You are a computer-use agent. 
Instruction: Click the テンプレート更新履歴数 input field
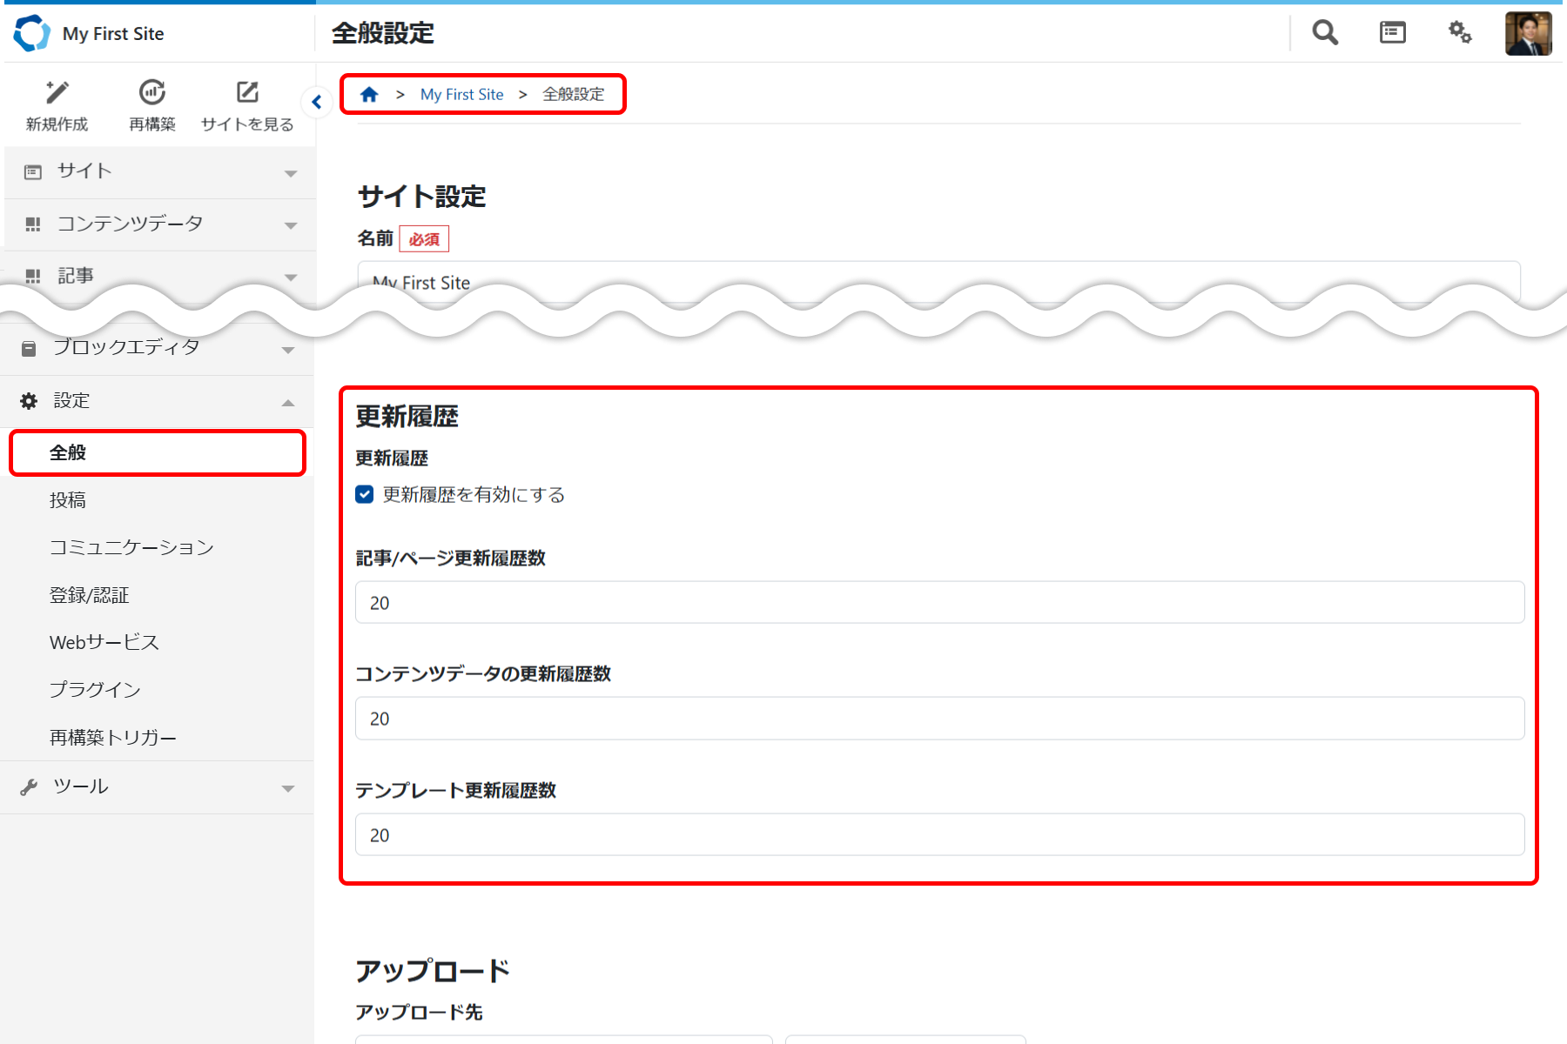click(x=939, y=835)
